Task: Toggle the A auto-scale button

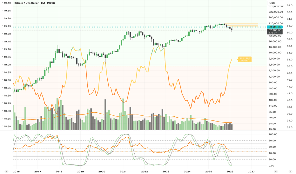Action: pos(276,171)
